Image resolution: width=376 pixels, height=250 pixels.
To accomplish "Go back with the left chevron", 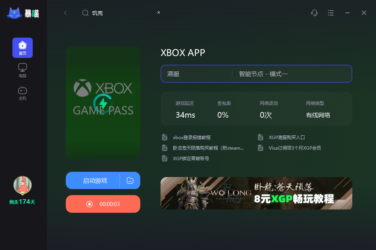I will (x=65, y=13).
